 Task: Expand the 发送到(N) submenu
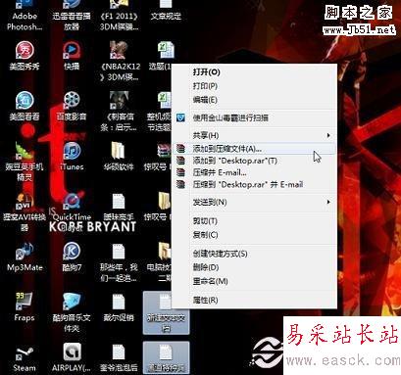pos(254,203)
